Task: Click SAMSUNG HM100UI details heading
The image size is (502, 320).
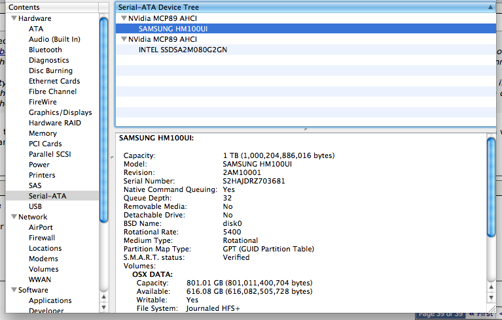Action: click(x=156, y=138)
